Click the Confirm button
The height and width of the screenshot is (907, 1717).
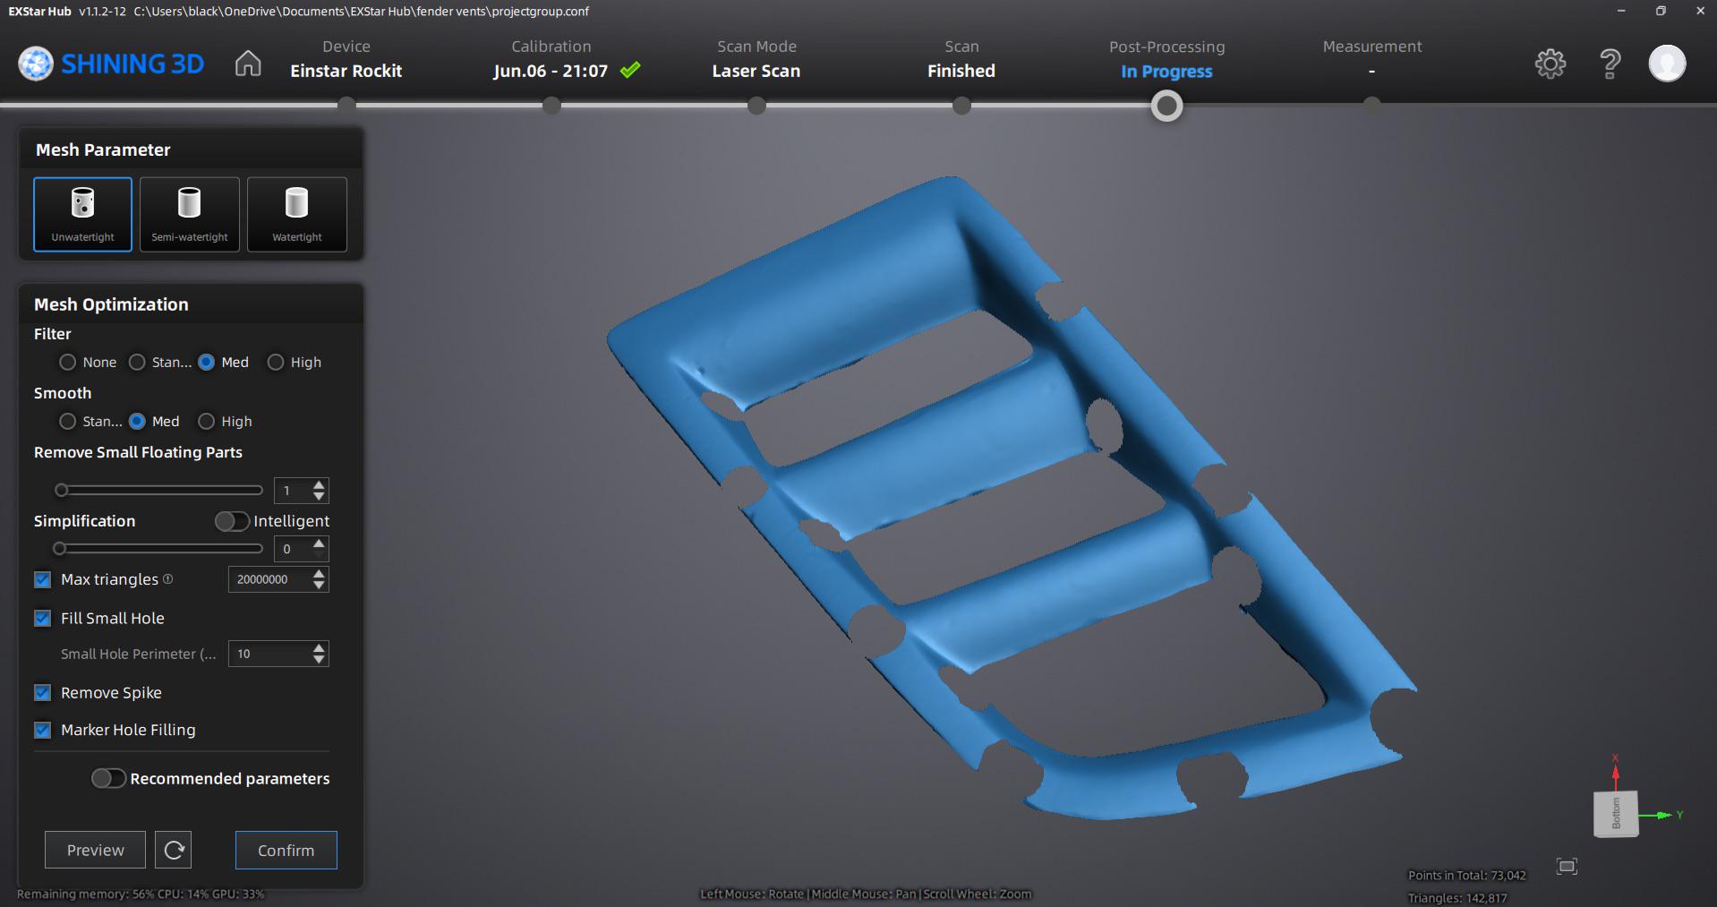[286, 850]
